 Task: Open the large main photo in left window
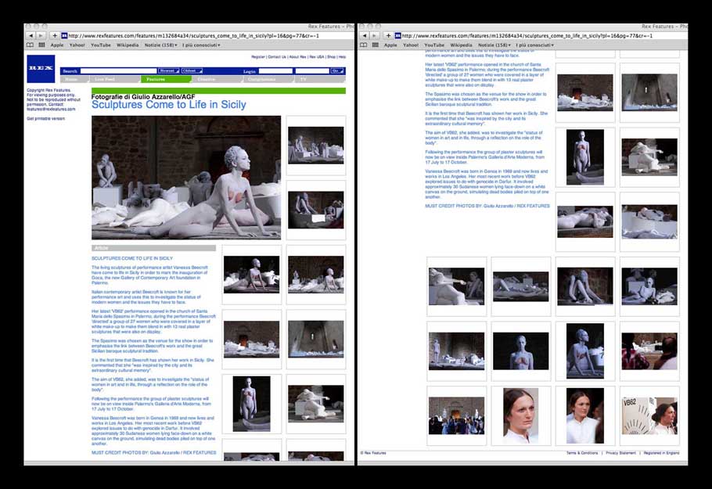click(186, 178)
